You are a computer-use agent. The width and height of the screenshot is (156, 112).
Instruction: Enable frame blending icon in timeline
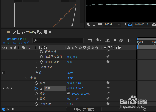(x=114, y=40)
